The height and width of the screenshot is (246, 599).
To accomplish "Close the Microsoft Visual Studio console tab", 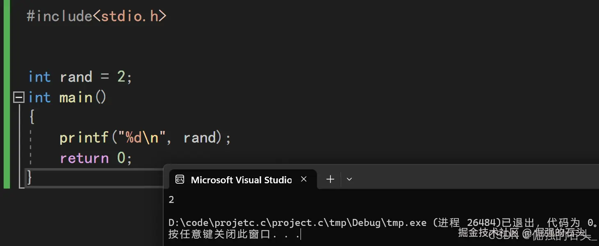I will pyautogui.click(x=304, y=179).
